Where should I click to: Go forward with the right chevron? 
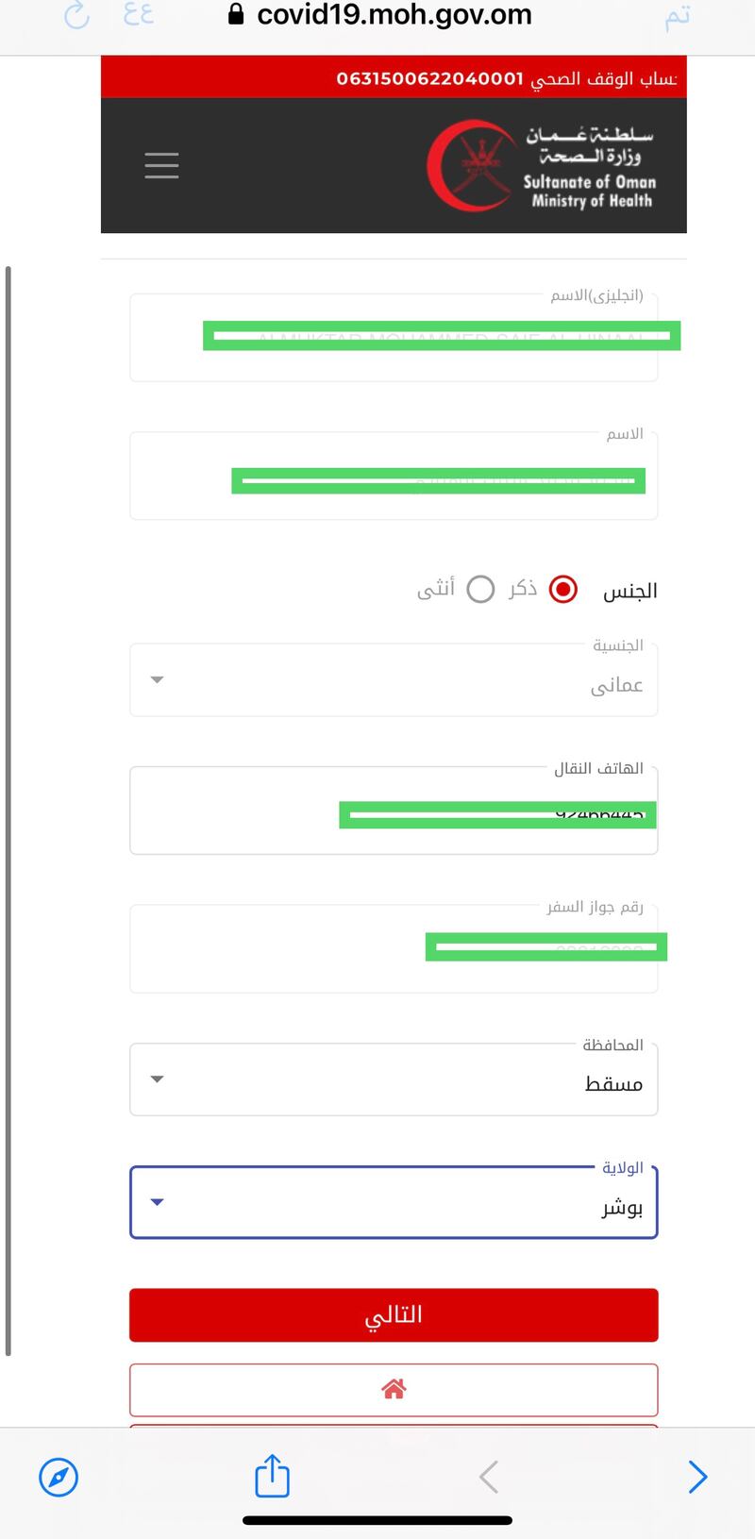(x=697, y=1477)
